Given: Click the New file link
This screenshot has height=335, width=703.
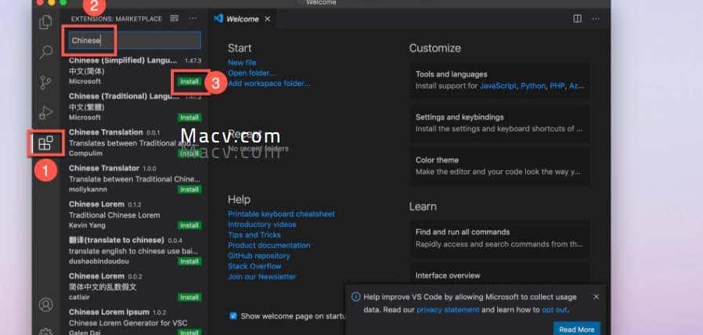Looking at the screenshot, I should pyautogui.click(x=242, y=63).
